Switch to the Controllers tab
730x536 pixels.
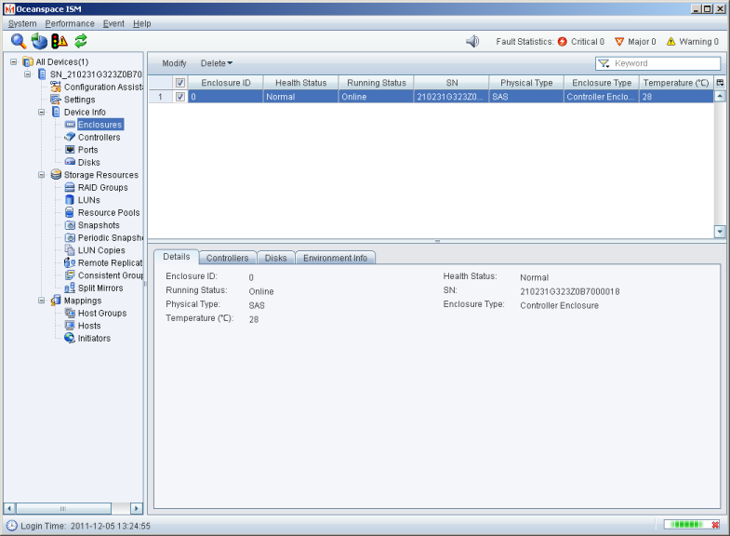[227, 258]
